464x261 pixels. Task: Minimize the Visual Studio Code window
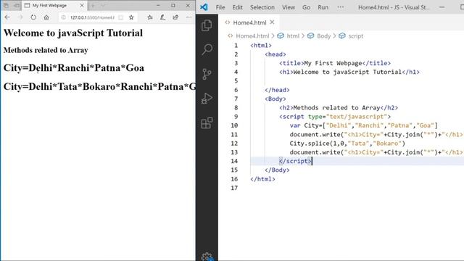tap(442, 7)
